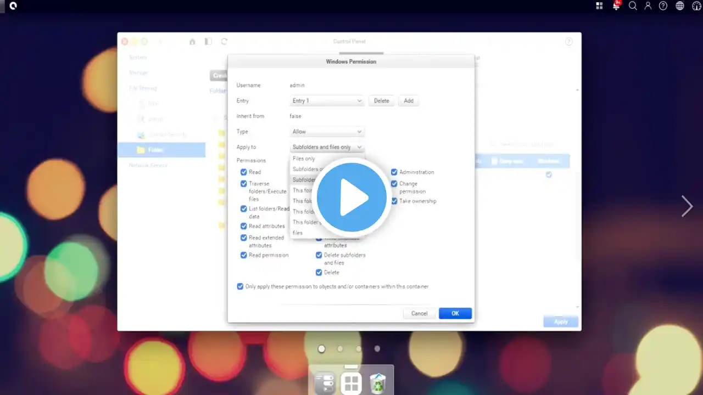Toggle Delete subfolders and files checkbox
Screen dimensions: 703x395
click(x=319, y=255)
